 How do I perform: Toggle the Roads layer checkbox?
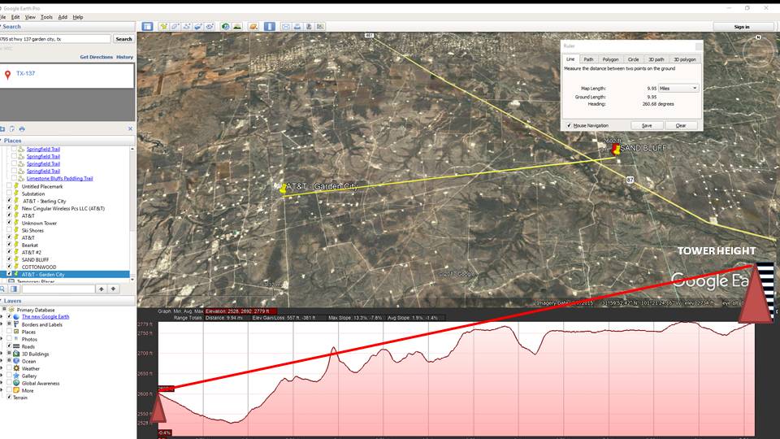pyautogui.click(x=9, y=346)
